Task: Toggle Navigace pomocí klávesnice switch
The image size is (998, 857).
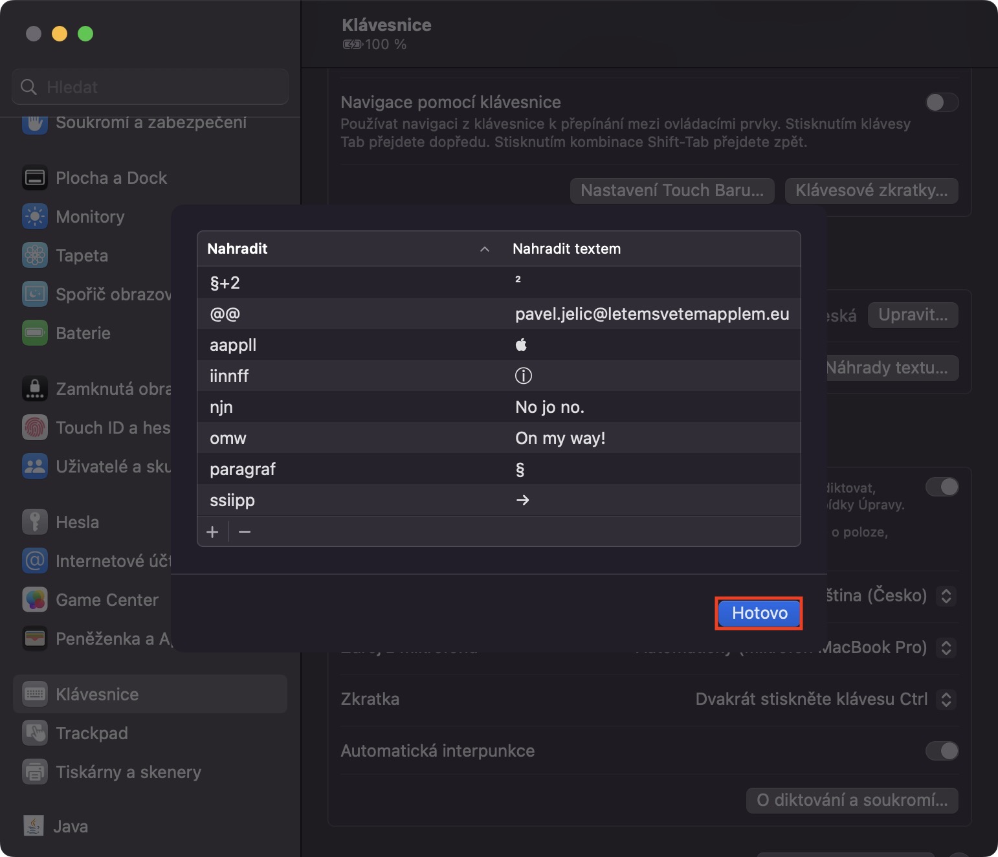Action: pyautogui.click(x=942, y=102)
